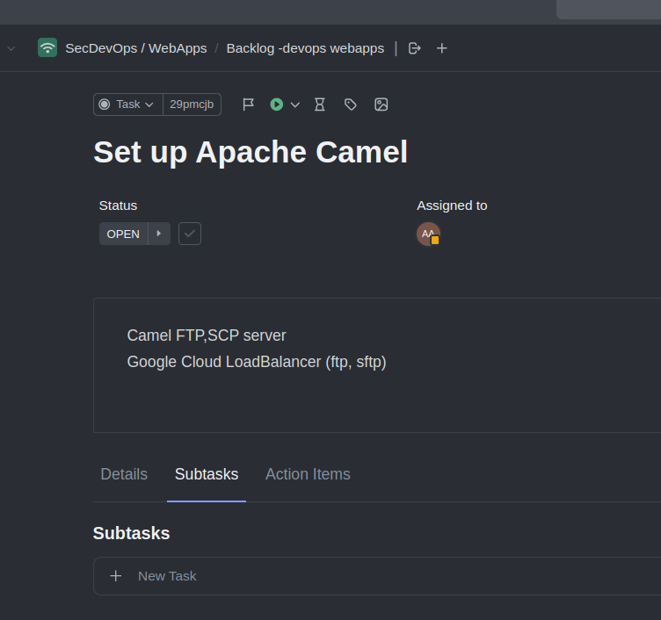
Task: Click the Assigned to label
Action: pos(452,205)
